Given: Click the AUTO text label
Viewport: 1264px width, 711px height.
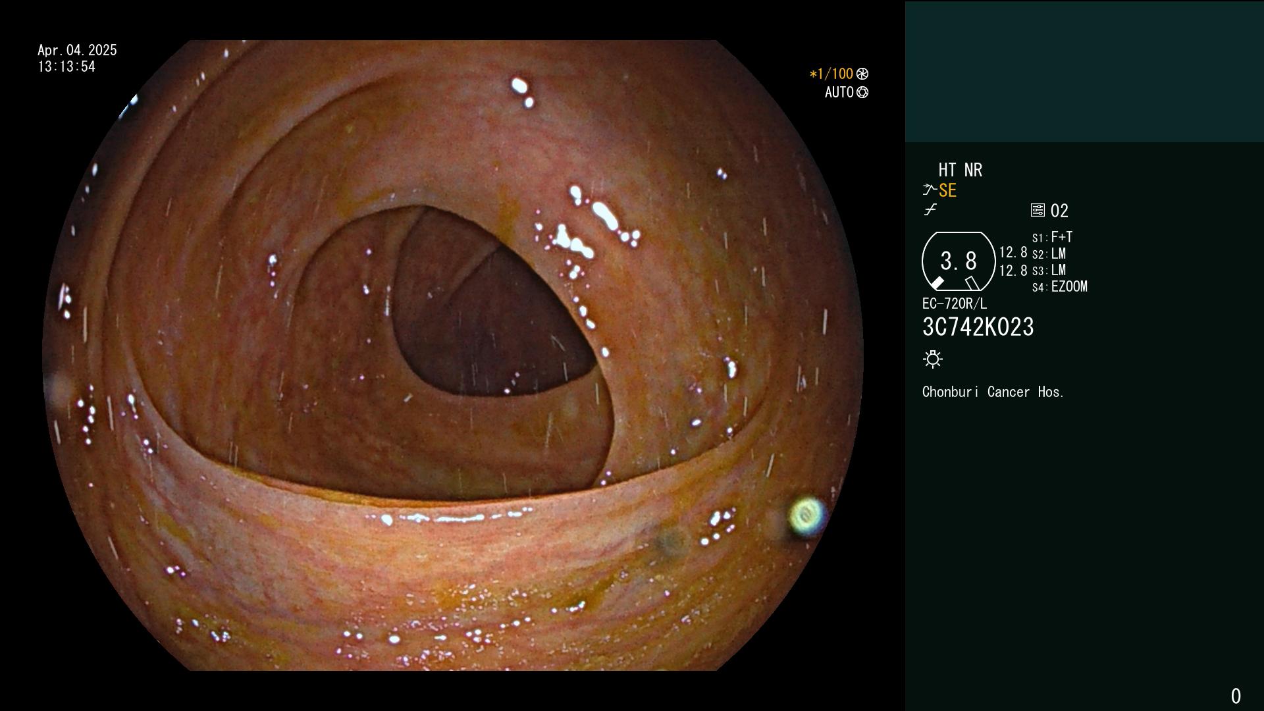Looking at the screenshot, I should click(x=839, y=92).
